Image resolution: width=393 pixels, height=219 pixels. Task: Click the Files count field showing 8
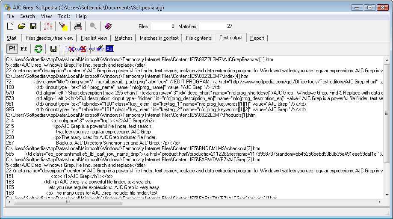coord(163,26)
